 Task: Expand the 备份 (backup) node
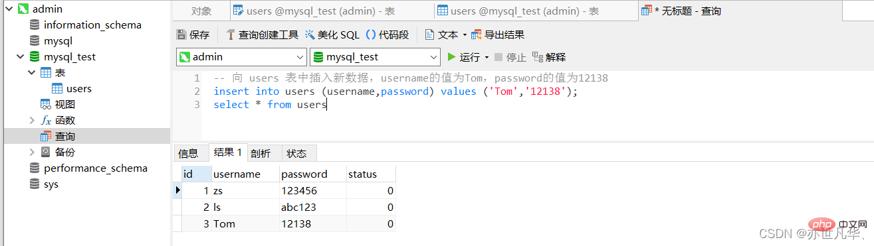32,153
